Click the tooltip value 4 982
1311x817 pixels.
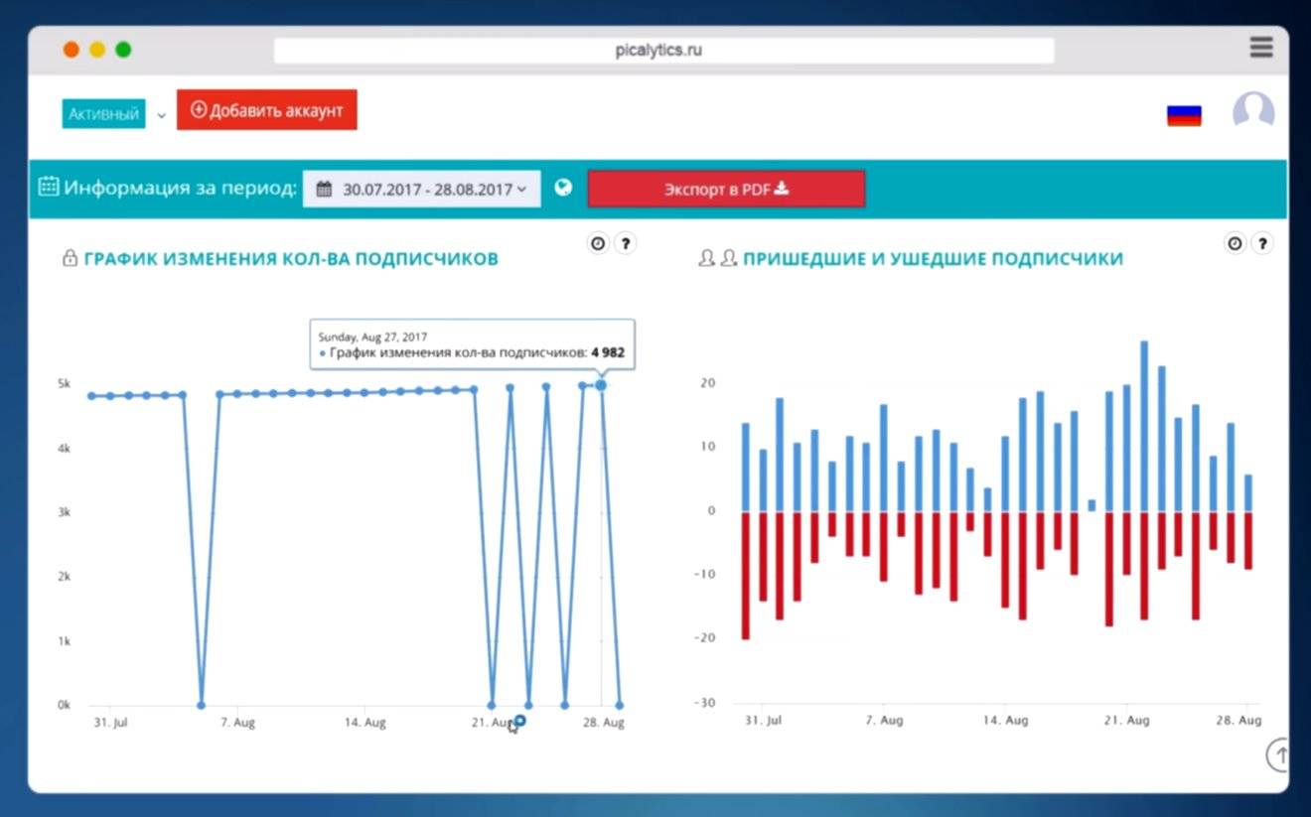608,352
